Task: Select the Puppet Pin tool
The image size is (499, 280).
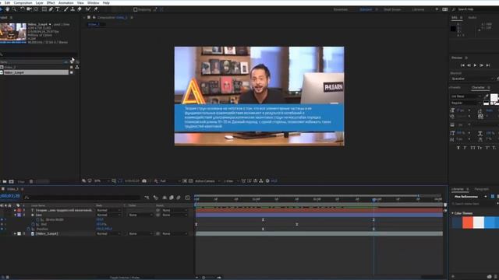Action: click(96, 9)
